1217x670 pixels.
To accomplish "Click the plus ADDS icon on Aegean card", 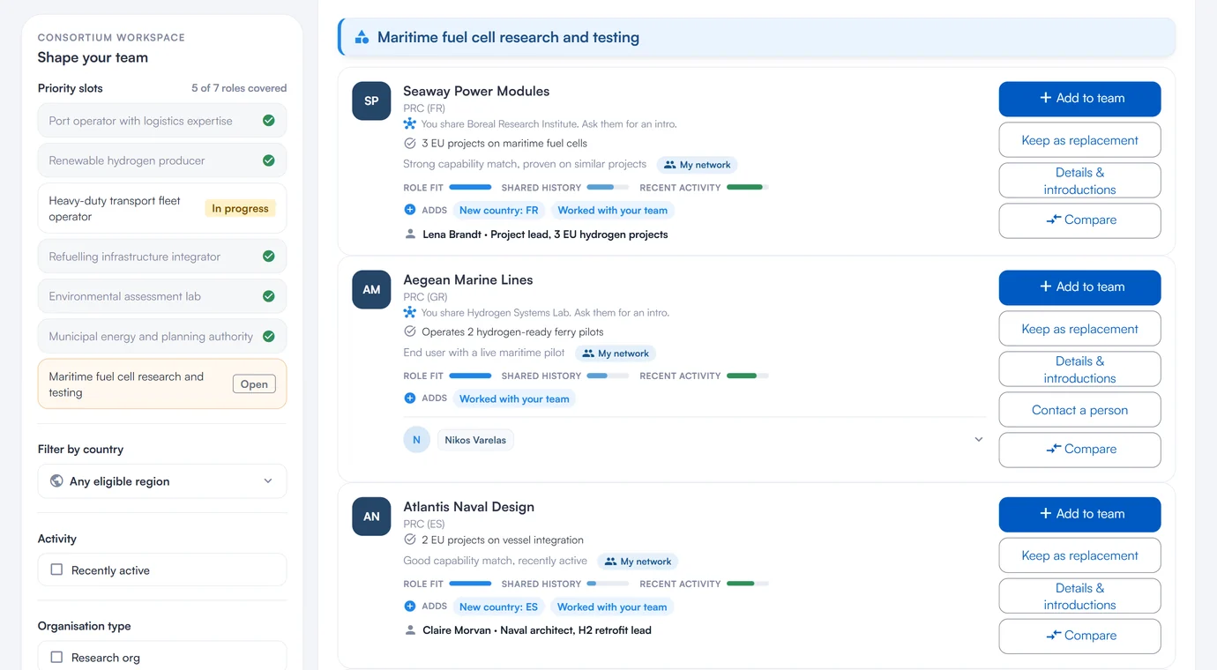I will pos(410,398).
